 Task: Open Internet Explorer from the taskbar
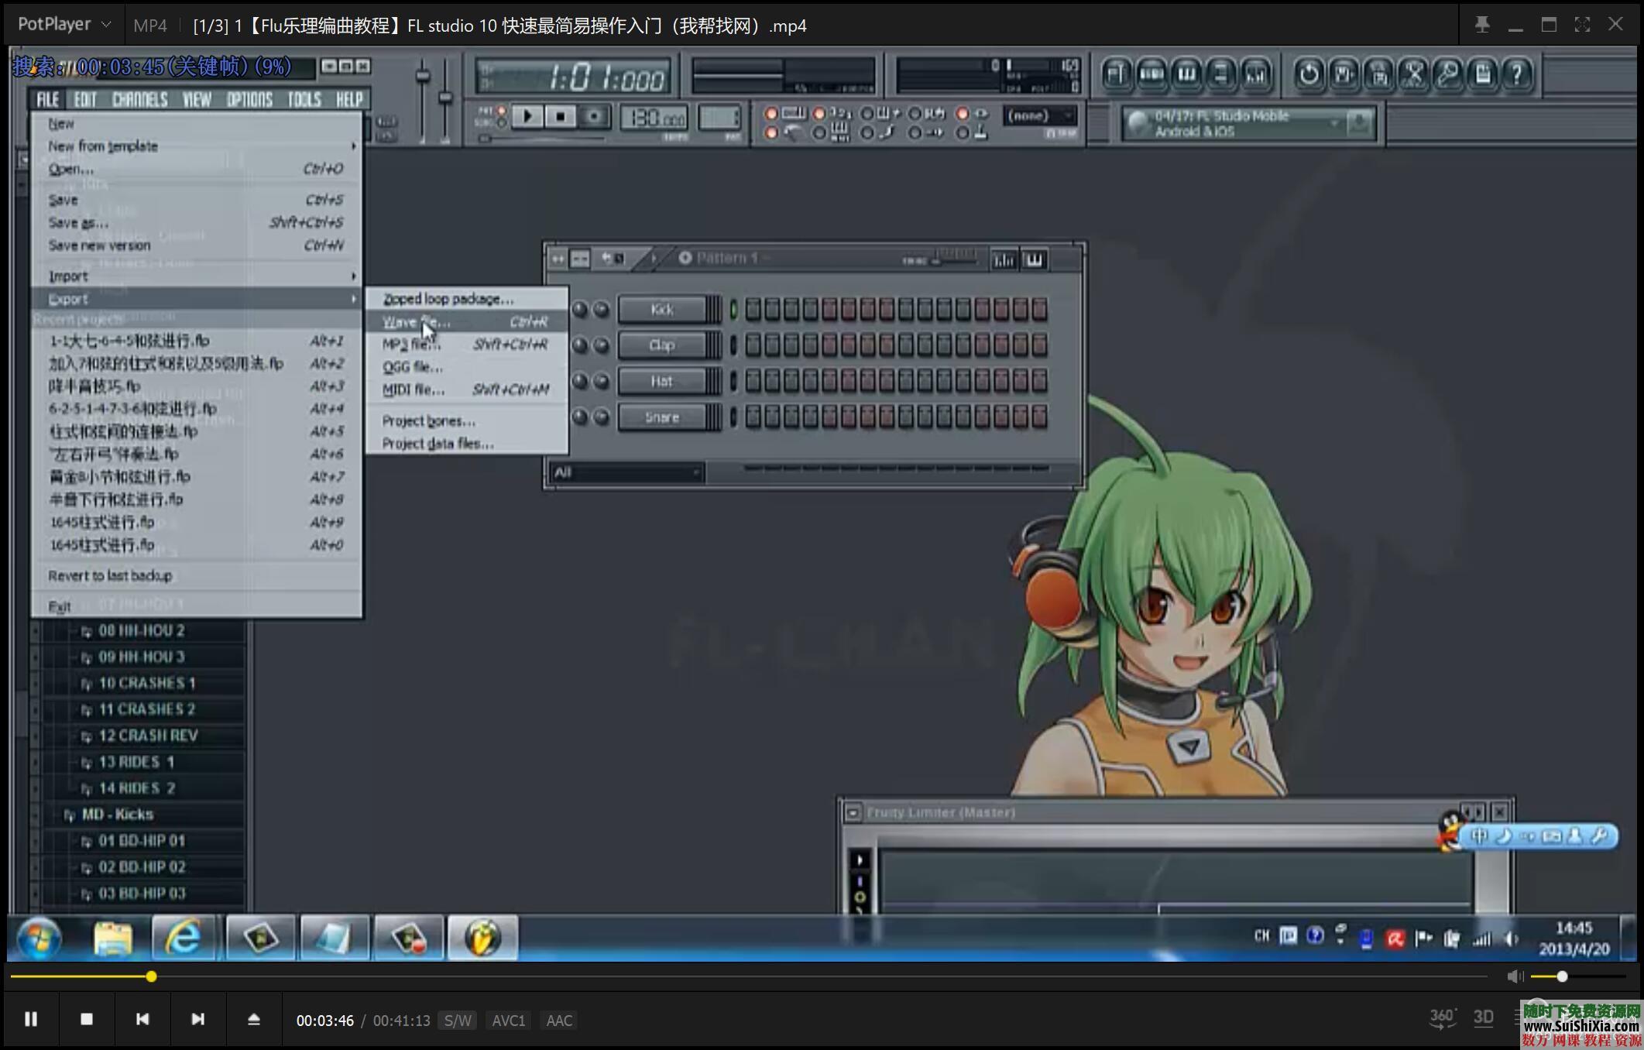184,938
